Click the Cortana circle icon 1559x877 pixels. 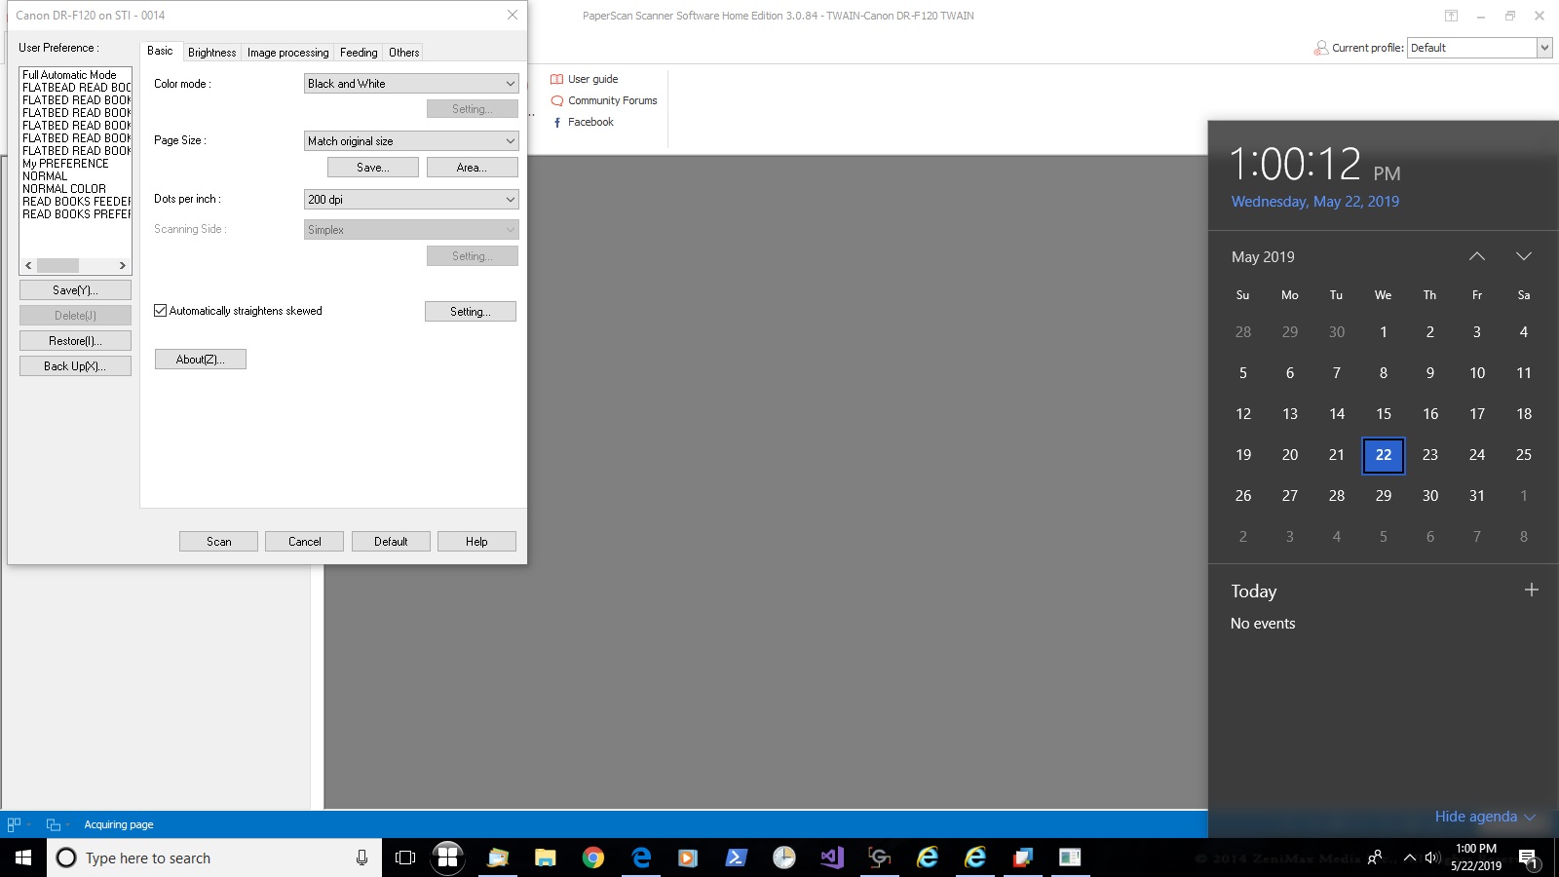tap(66, 858)
